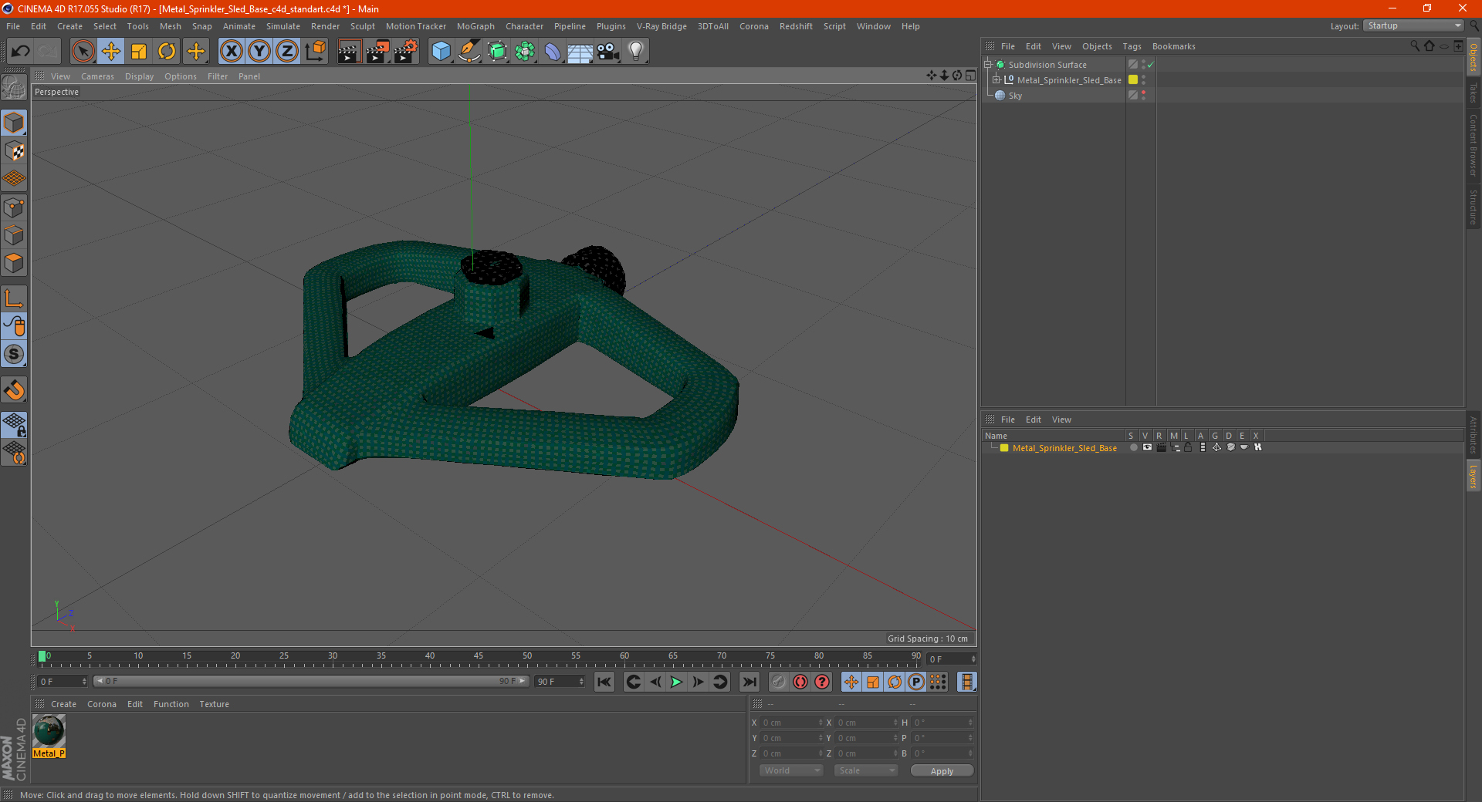The width and height of the screenshot is (1482, 802).
Task: Toggle autokeying button
Action: coord(800,682)
